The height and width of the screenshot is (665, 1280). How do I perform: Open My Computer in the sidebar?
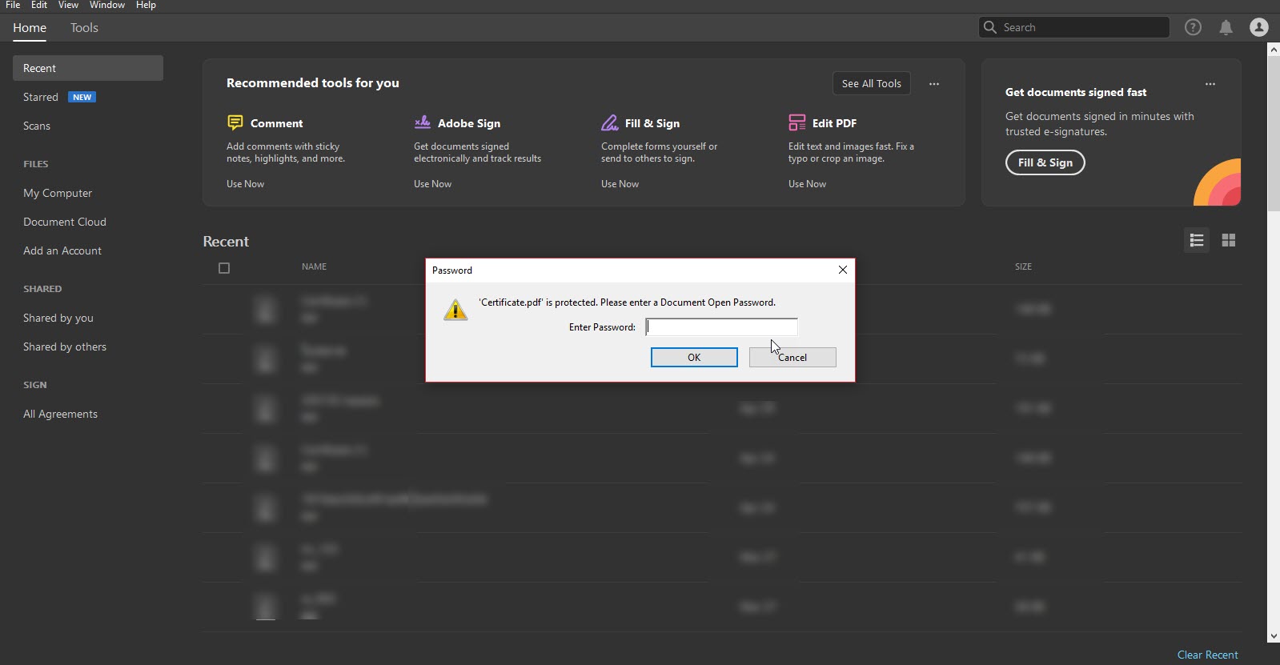click(x=58, y=193)
